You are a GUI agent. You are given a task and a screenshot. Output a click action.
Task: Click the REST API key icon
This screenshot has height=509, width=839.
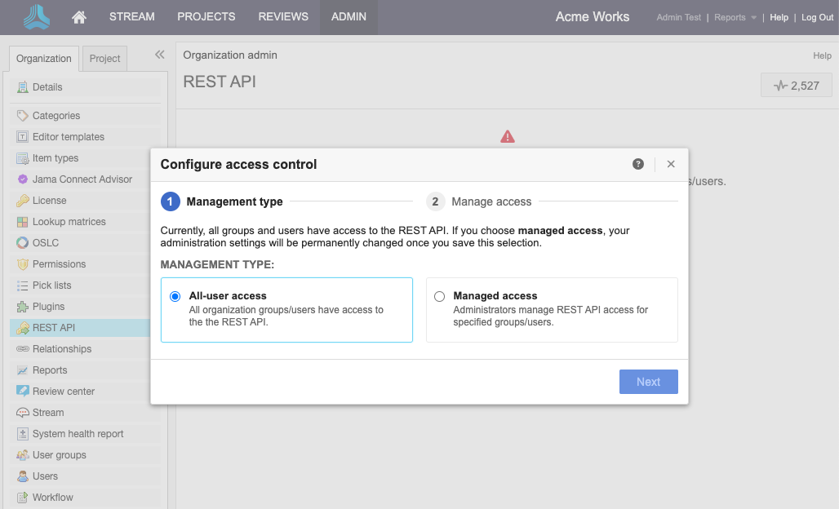pos(23,328)
